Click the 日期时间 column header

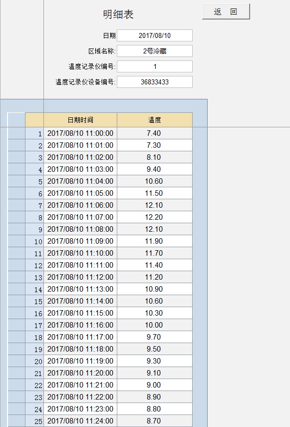pos(80,120)
